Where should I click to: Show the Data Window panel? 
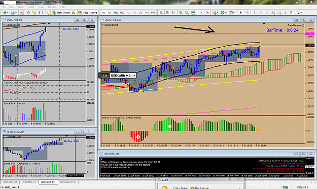click(x=28, y=13)
